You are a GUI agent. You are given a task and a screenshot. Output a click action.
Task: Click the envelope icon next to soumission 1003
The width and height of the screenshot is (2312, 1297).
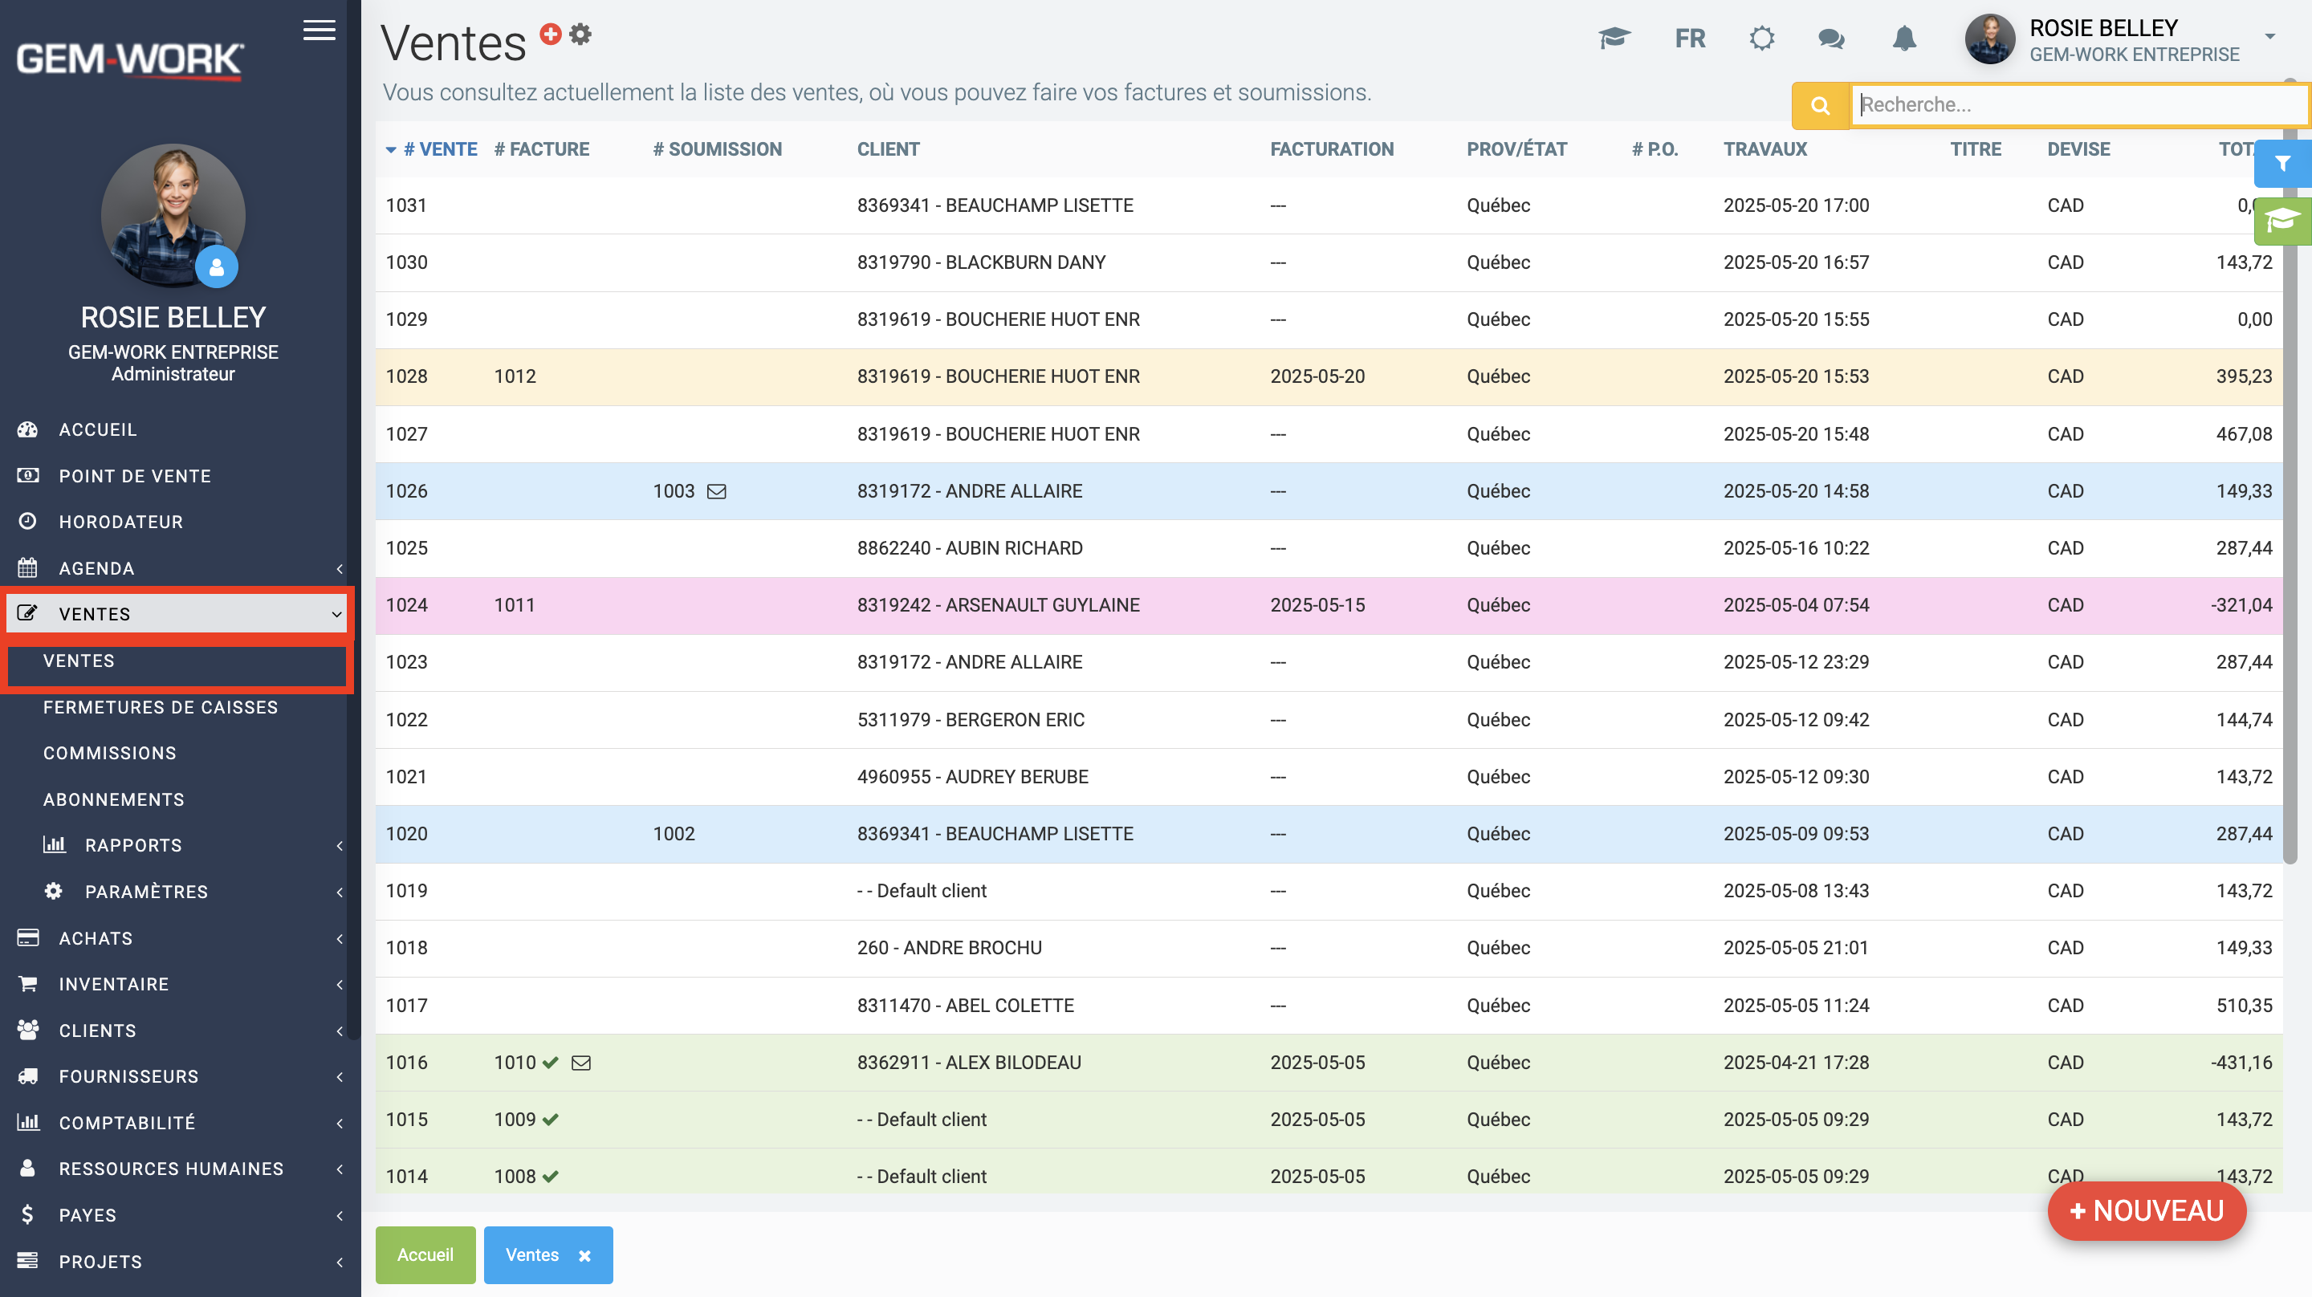pos(716,491)
